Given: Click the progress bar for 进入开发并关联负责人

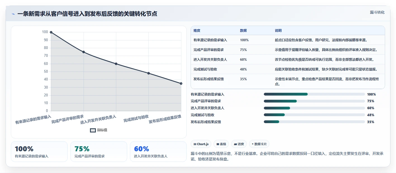Looking at the screenshot, I should click(x=314, y=108).
